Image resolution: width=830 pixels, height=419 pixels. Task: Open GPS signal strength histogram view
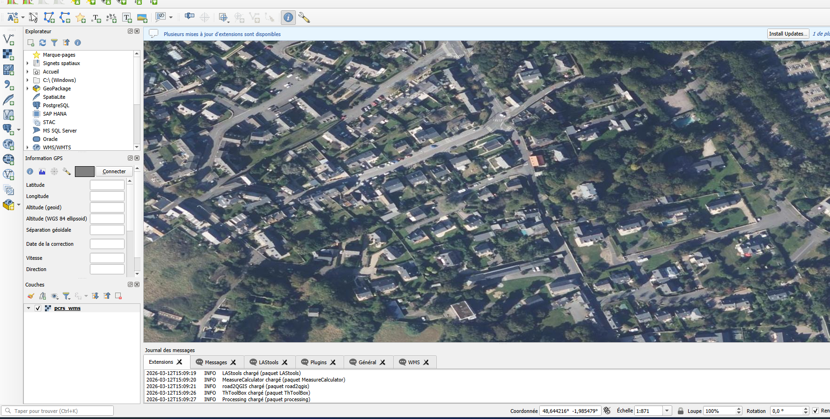coord(42,172)
